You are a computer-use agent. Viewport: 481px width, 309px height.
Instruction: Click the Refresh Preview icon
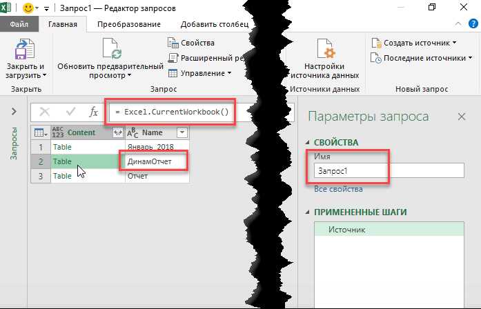[111, 48]
